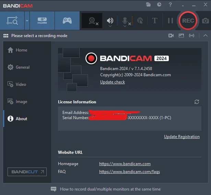Viewport: 211px width, 195px height.
Task: Open scheduled recording clock icon
Action: (x=159, y=4)
